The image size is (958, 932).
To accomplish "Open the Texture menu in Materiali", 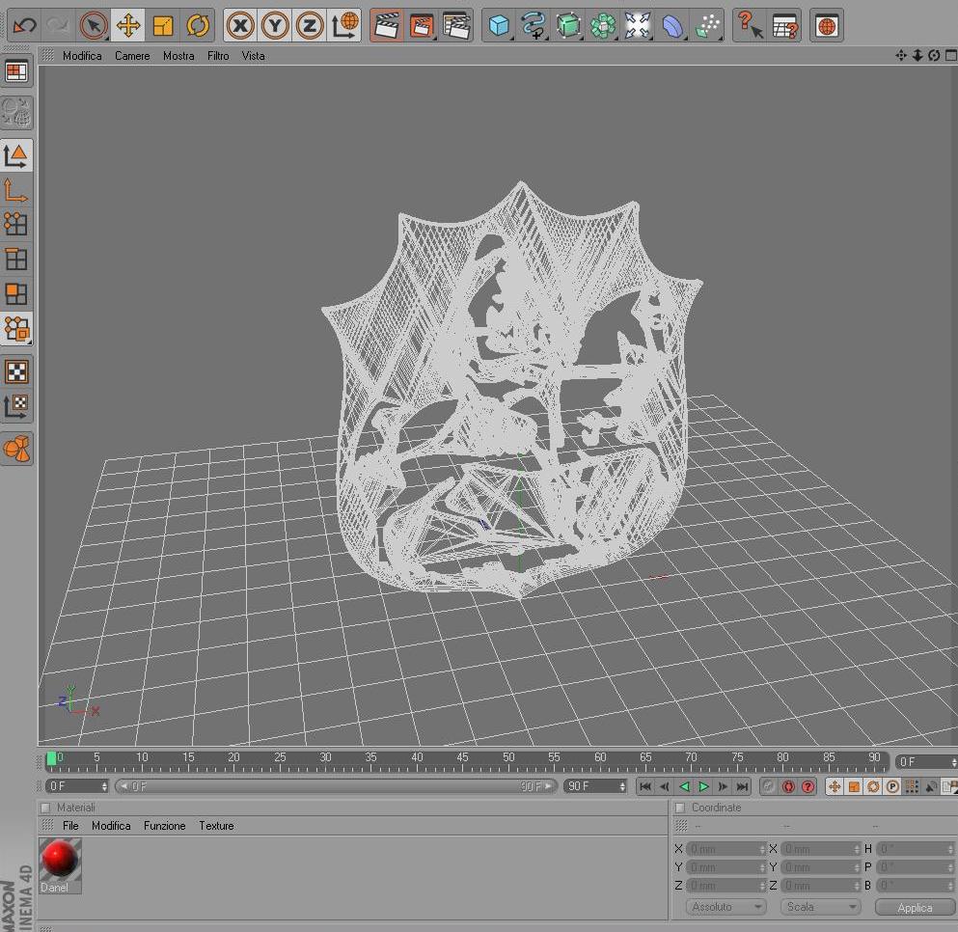I will [x=216, y=826].
